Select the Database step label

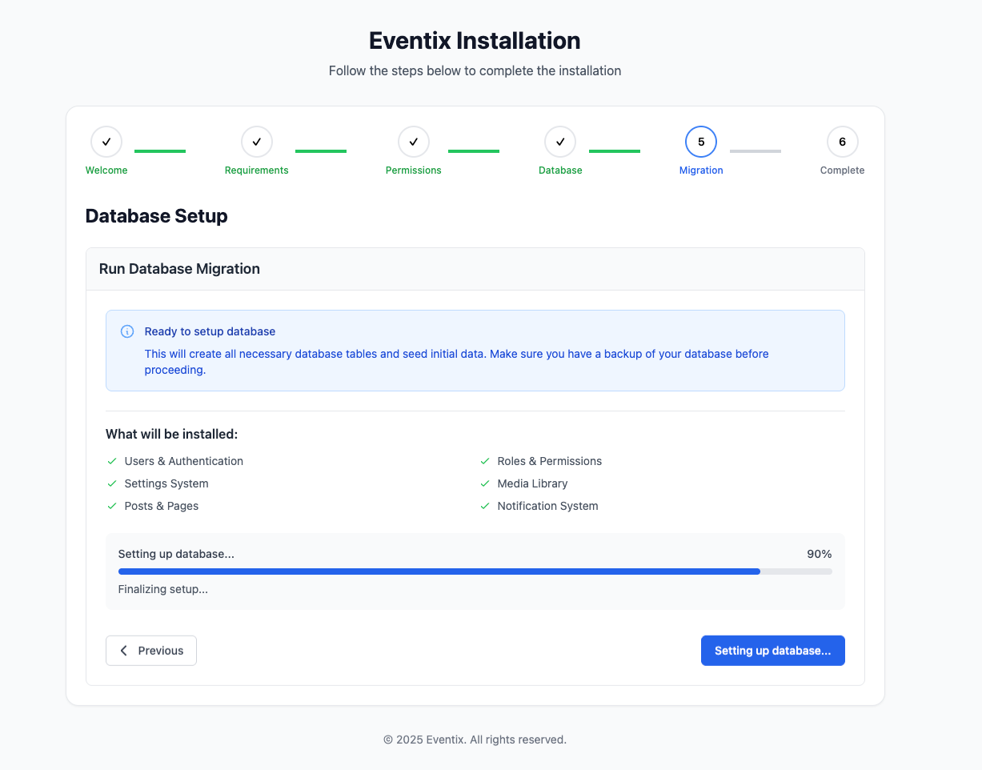[x=560, y=170]
